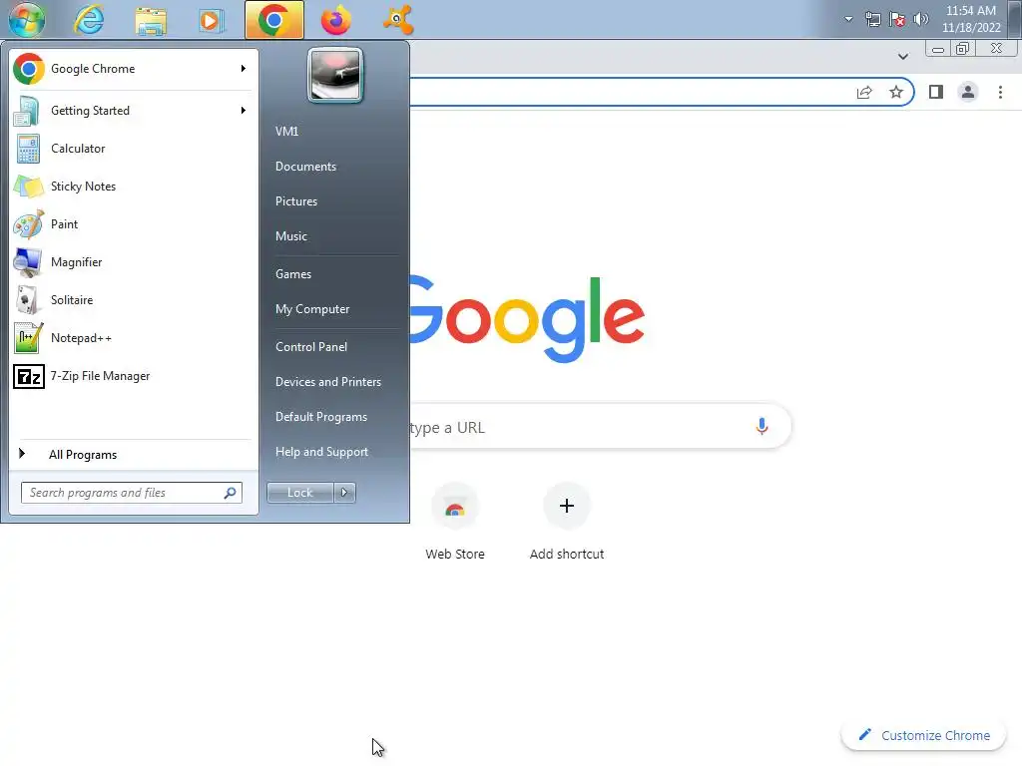Image resolution: width=1022 pixels, height=766 pixels.
Task: Open the Chrome profile avatar
Action: pos(968,93)
